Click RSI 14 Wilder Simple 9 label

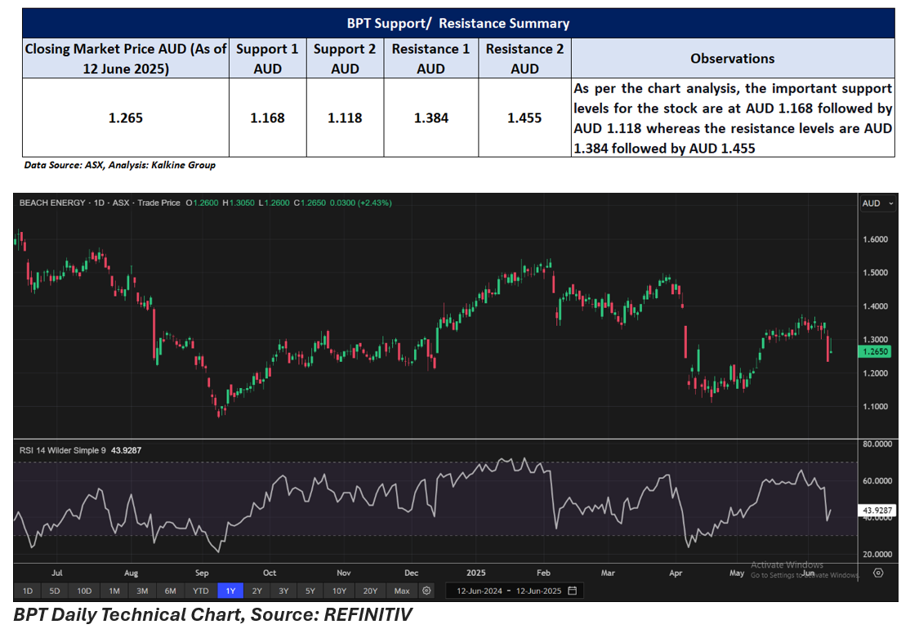(63, 450)
